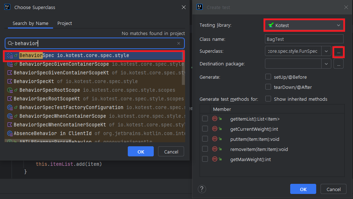Click the class icon of BehaviorSpecTestFactoryConfiguration
Image resolution: width=353 pixels, height=199 pixels.
(10, 108)
